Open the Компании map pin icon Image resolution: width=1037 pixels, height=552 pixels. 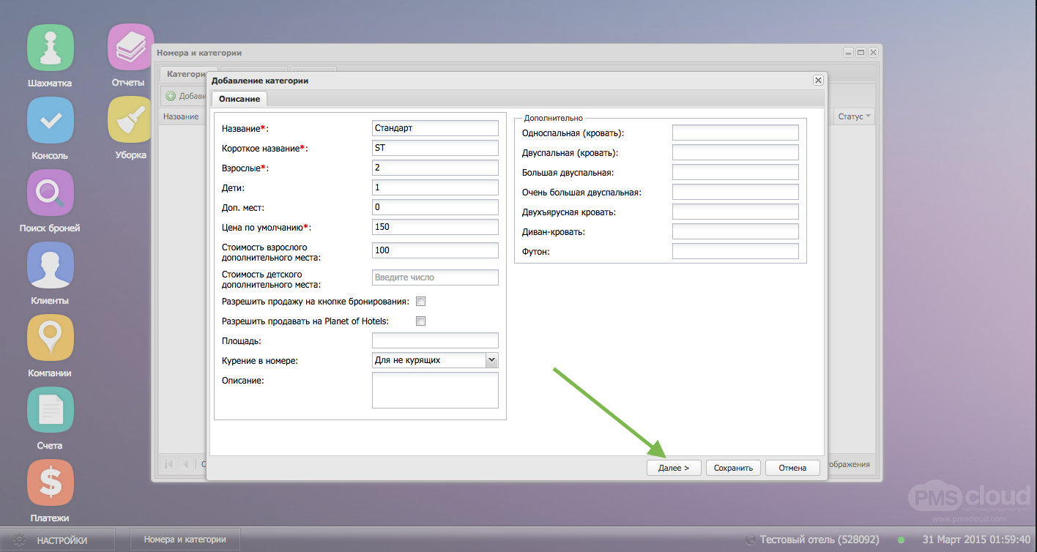tap(50, 337)
